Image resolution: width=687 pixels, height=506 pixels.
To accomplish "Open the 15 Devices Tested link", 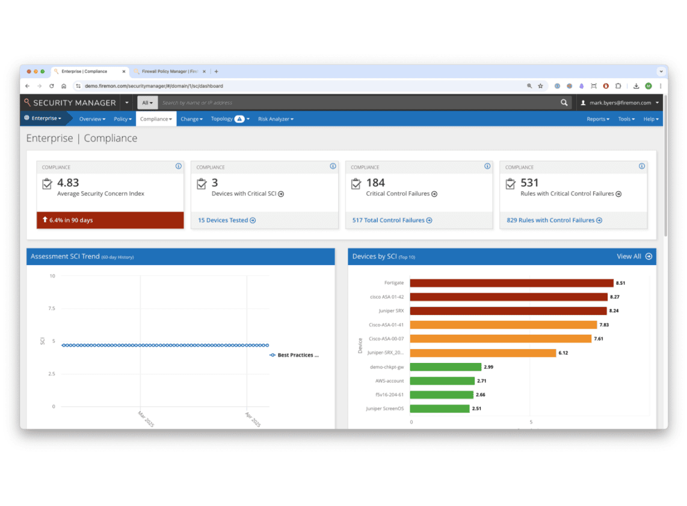I will 227,220.
